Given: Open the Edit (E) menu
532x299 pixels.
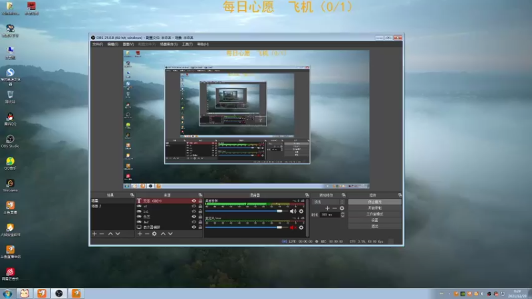Looking at the screenshot, I should [113, 45].
